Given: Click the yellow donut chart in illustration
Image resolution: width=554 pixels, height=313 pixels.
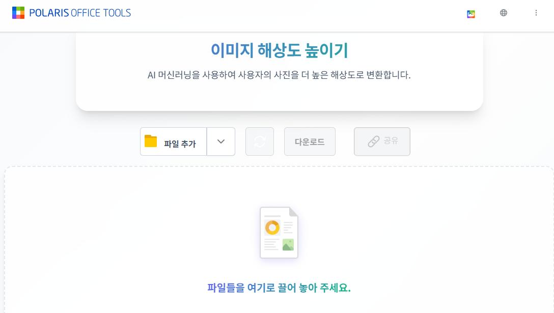Looking at the screenshot, I should [x=272, y=227].
